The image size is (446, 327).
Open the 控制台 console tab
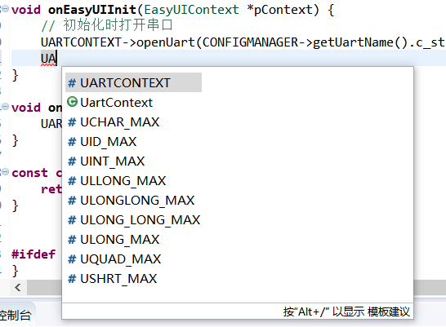15,315
